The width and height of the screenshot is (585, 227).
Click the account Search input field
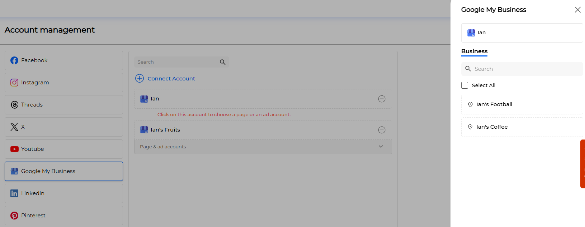(181, 62)
